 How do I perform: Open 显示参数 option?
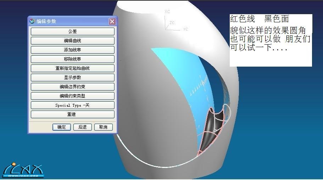73,78
